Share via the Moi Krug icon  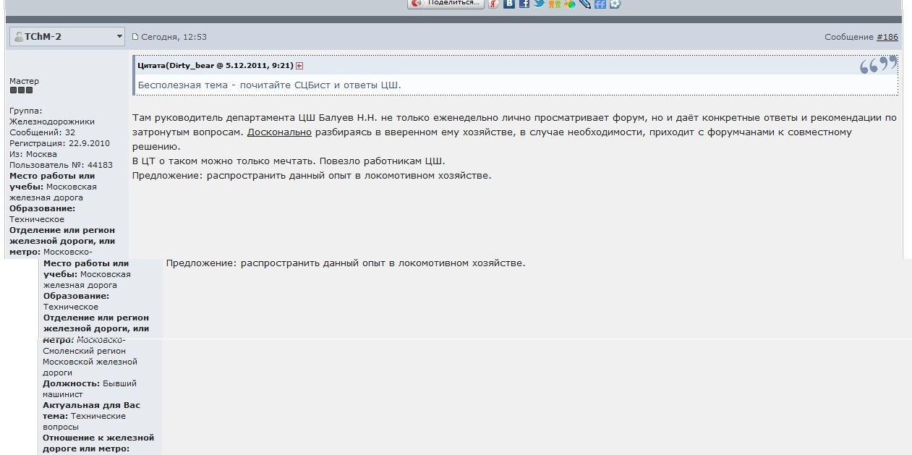click(x=615, y=4)
